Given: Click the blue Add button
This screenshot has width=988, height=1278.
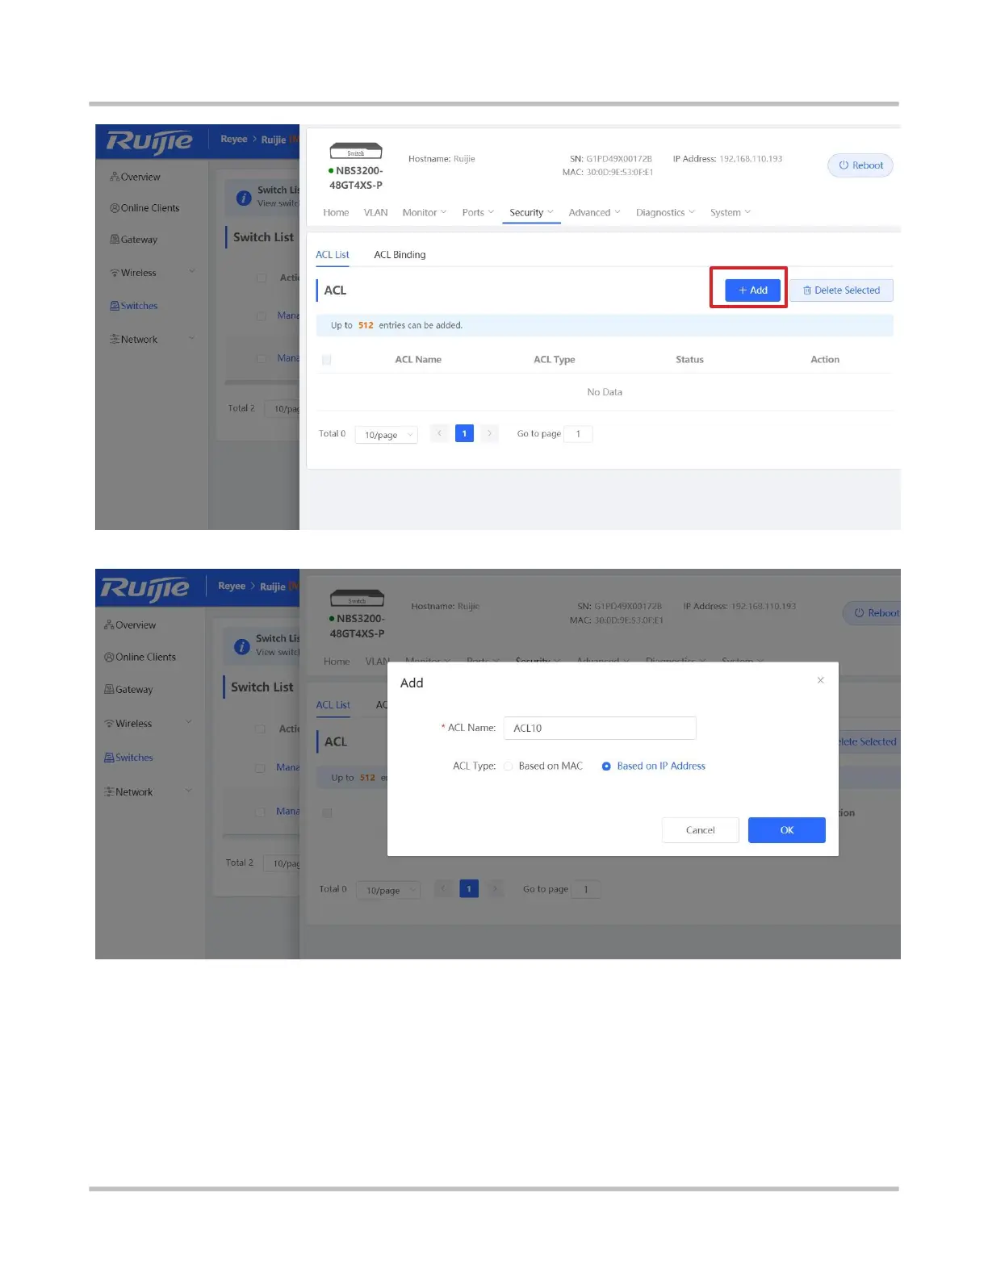Looking at the screenshot, I should 753,290.
